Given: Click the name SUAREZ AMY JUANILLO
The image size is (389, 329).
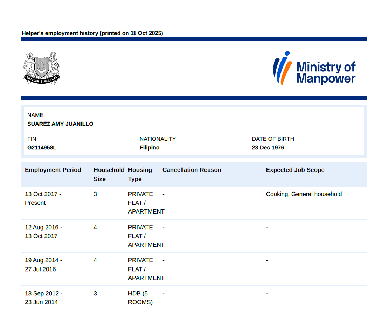Looking at the screenshot, I should [60, 124].
